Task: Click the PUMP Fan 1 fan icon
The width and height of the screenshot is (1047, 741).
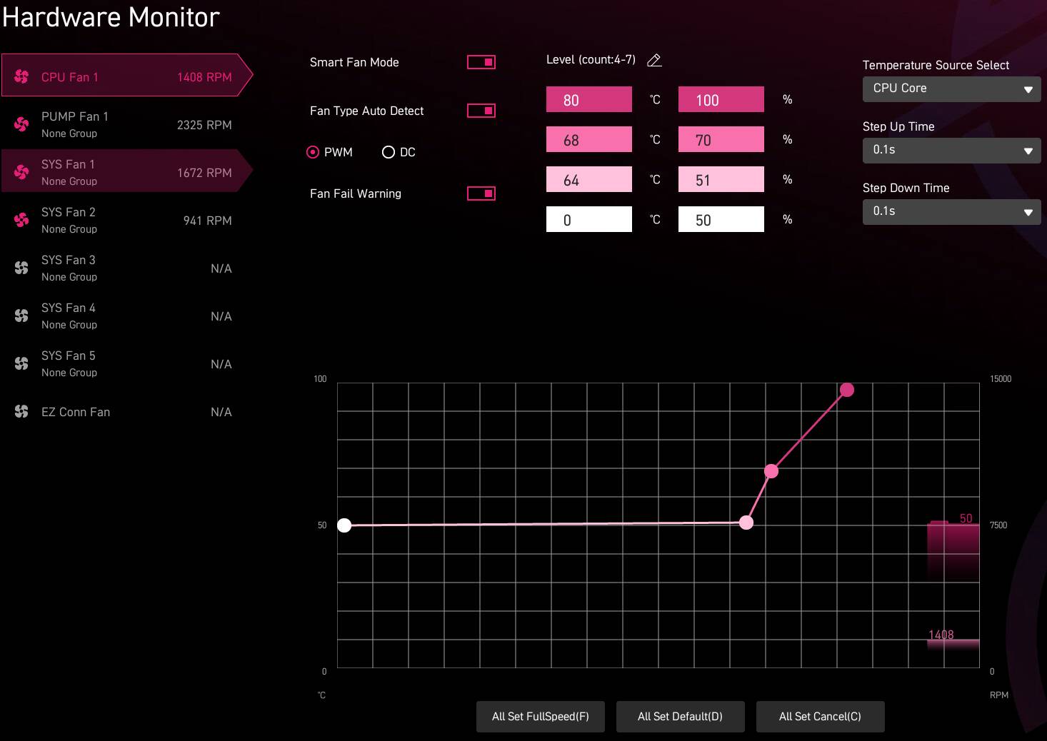Action: tap(21, 124)
